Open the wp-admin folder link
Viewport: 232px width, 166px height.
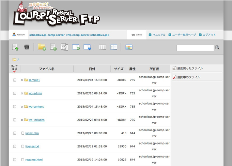[x=35, y=93]
